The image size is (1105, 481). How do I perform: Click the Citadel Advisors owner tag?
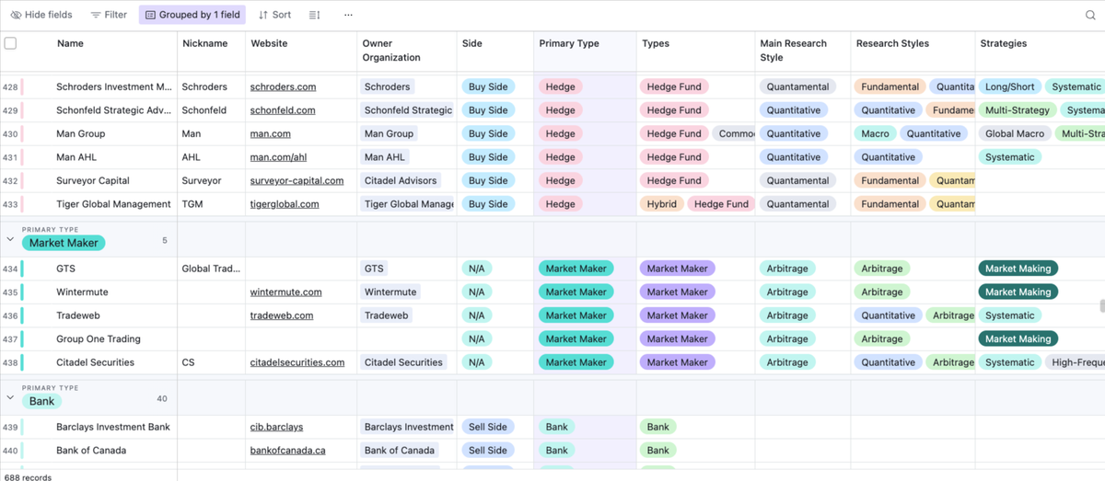(401, 180)
